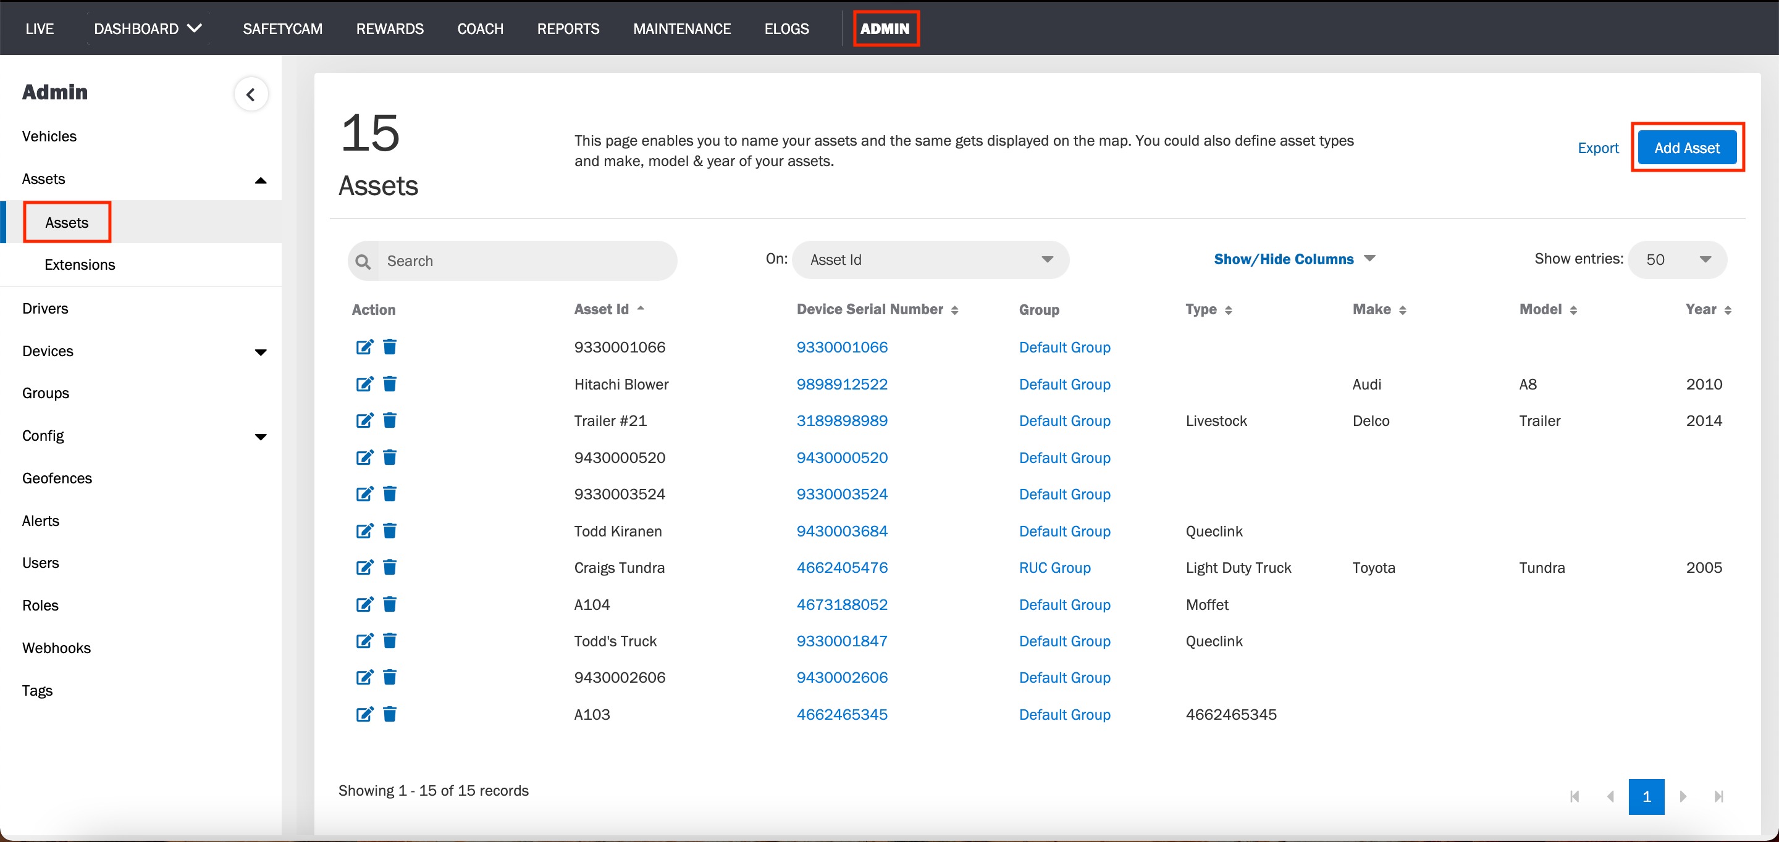Collapse the Admin sidebar with the chevron
The height and width of the screenshot is (842, 1779).
click(251, 94)
